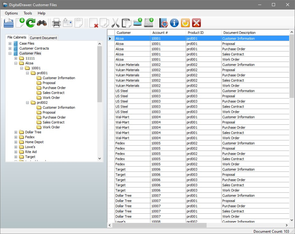Expand the Dollar Tree folder
The height and width of the screenshot is (234, 295).
click(x=16, y=132)
